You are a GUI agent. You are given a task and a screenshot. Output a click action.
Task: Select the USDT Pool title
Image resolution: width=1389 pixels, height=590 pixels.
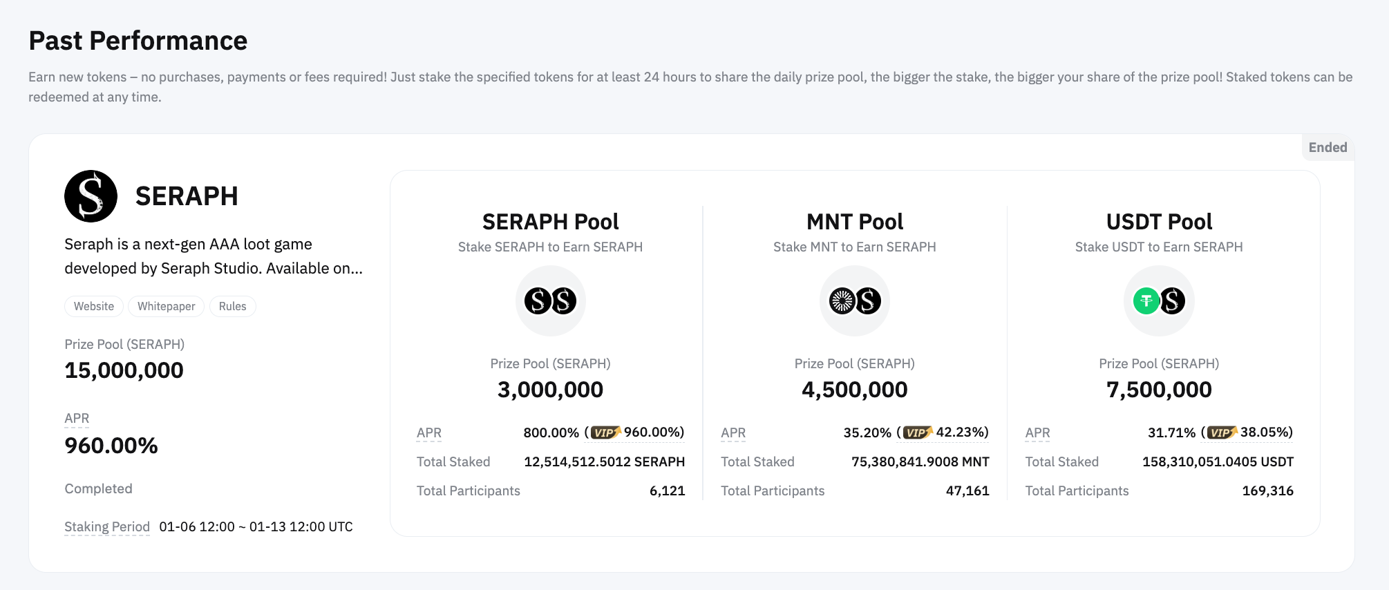1159,222
